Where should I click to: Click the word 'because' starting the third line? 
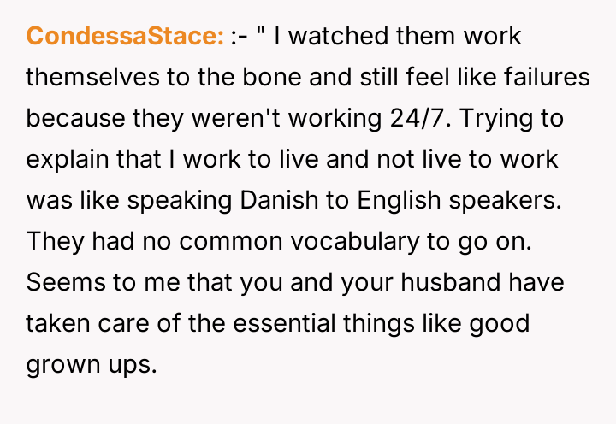click(x=72, y=119)
